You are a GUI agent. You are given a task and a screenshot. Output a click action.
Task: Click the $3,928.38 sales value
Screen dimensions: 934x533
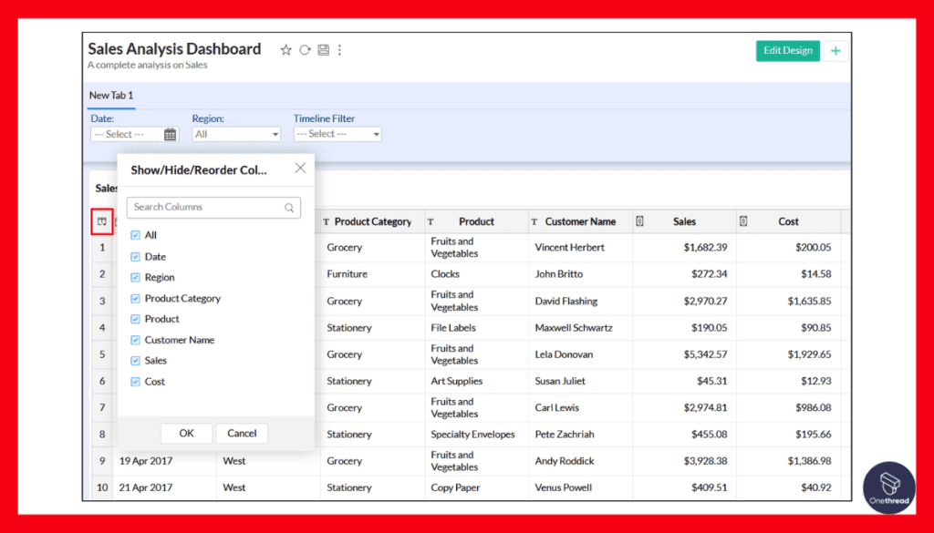point(705,461)
